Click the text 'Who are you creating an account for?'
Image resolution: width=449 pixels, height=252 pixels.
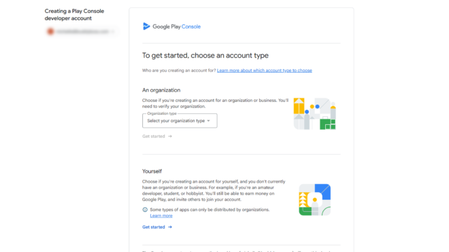[179, 71]
